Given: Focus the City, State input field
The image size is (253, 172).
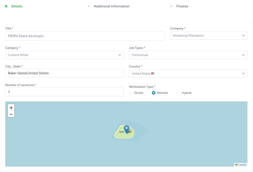Looking at the screenshot, I should [x=65, y=73].
